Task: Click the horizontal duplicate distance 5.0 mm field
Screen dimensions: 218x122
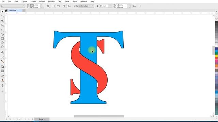Action: tap(121, 5)
